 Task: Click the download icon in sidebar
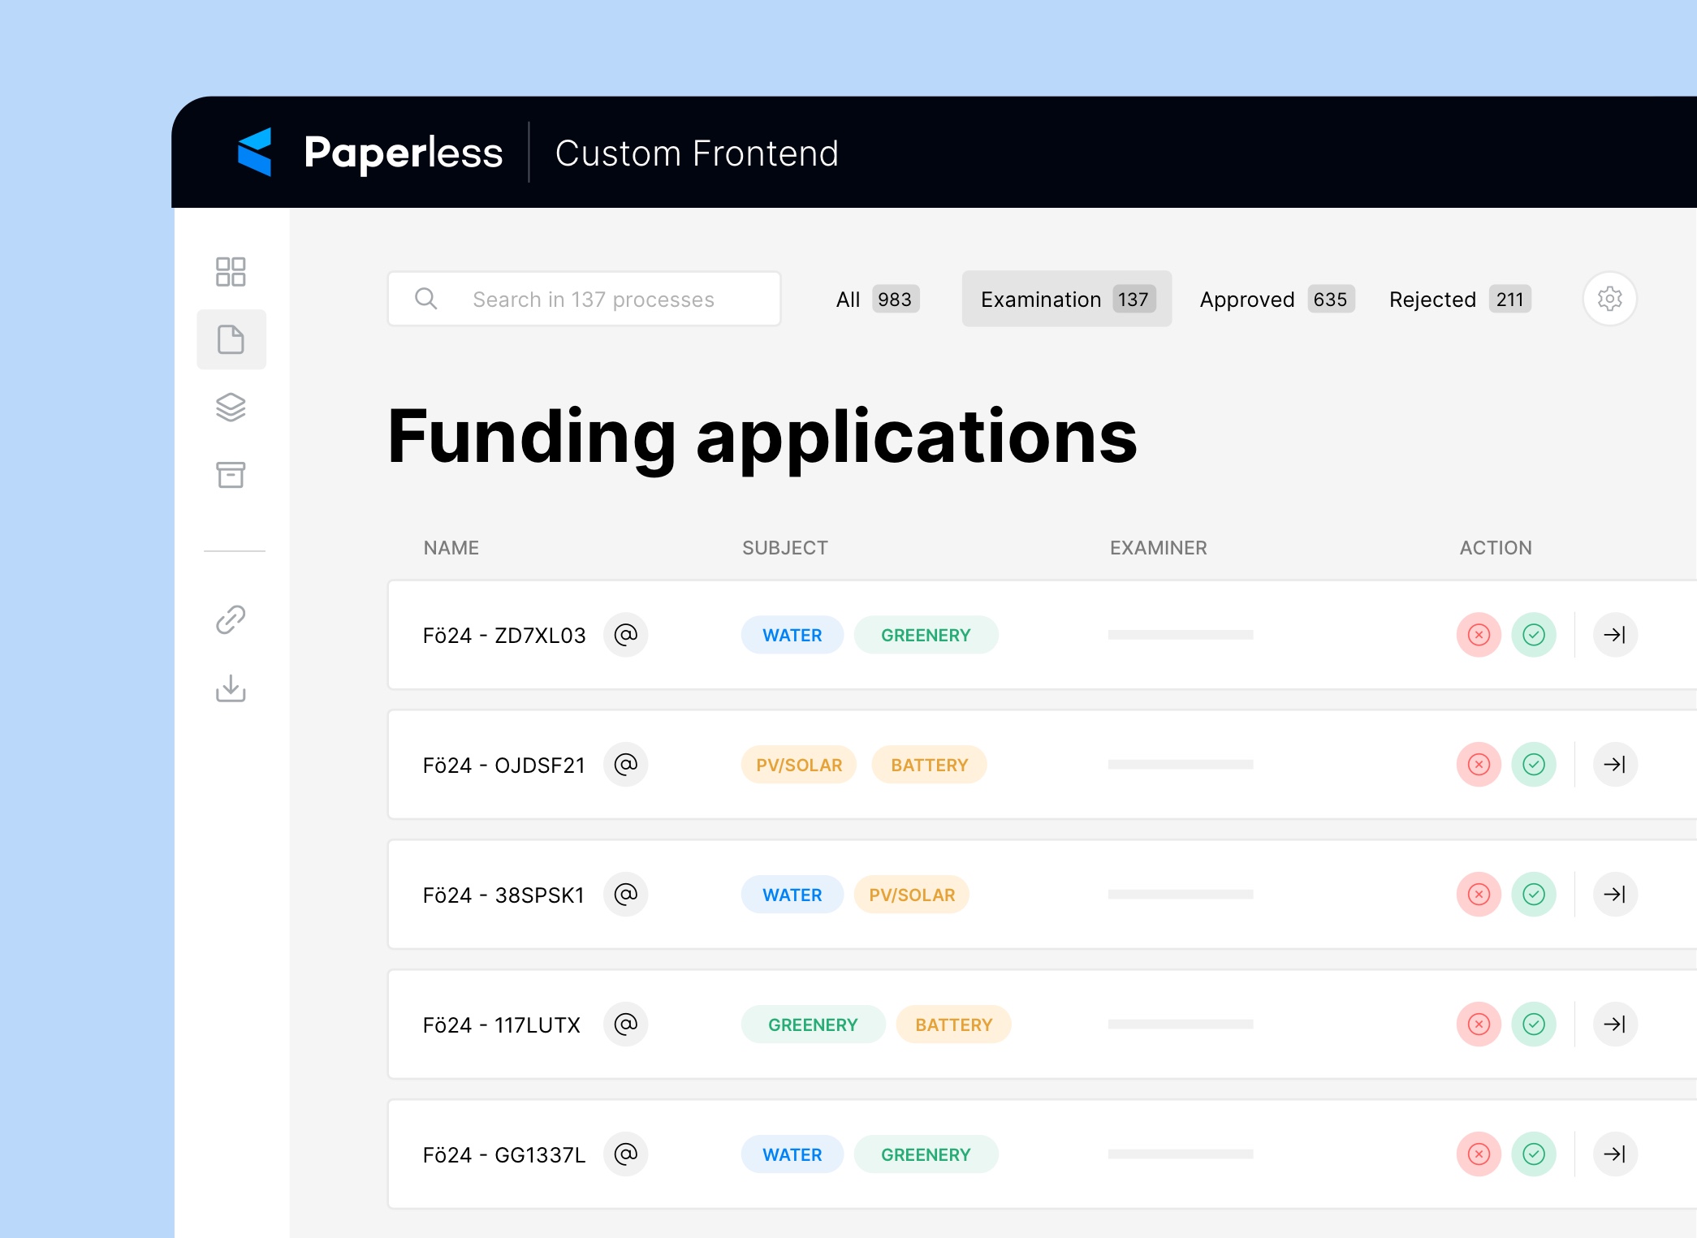(231, 689)
